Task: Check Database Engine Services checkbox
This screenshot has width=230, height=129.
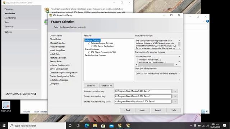Action: (89, 43)
